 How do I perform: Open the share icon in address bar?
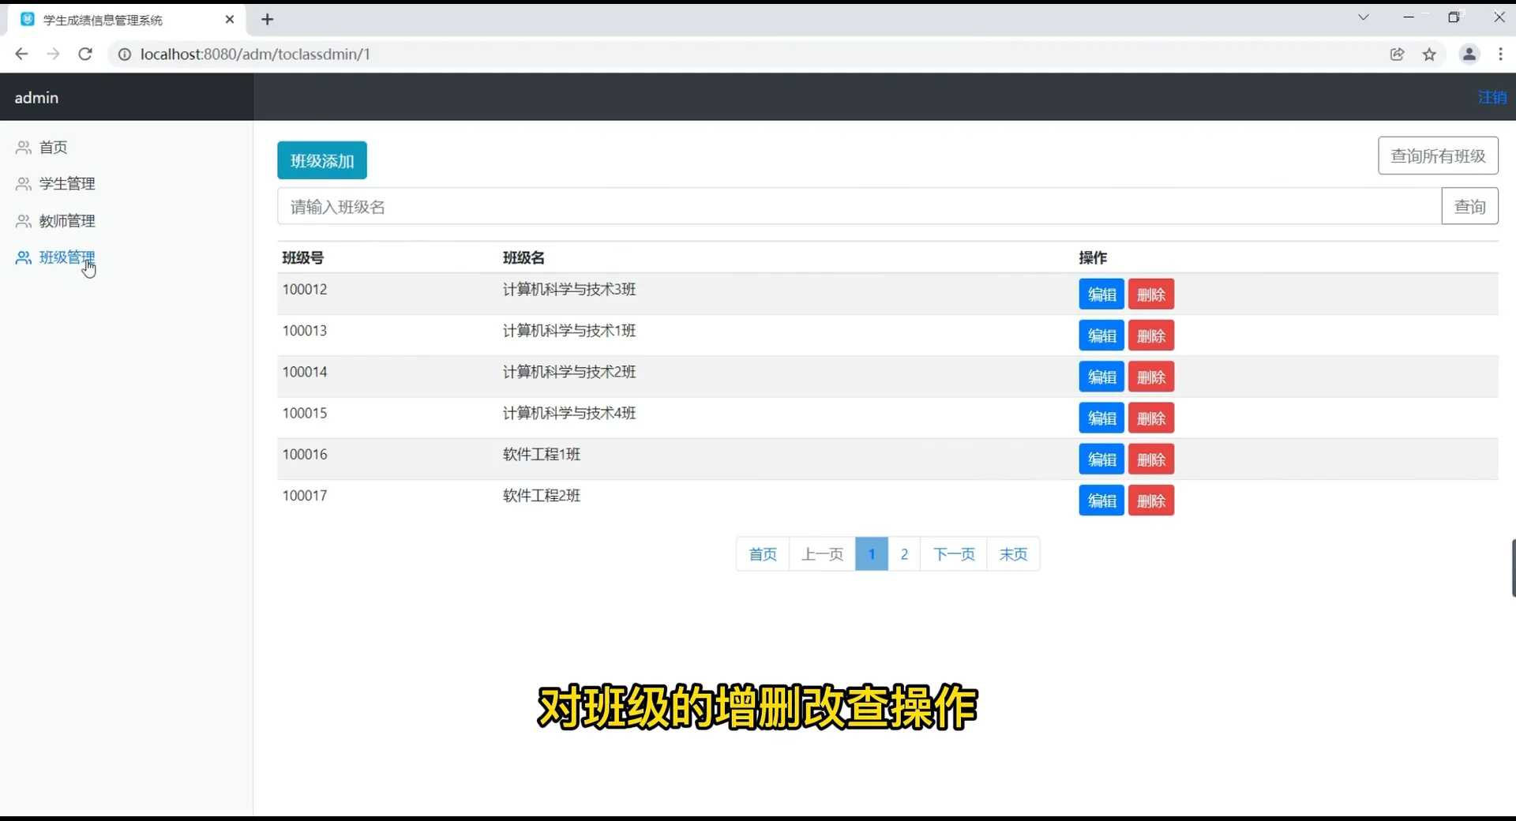[x=1398, y=54]
